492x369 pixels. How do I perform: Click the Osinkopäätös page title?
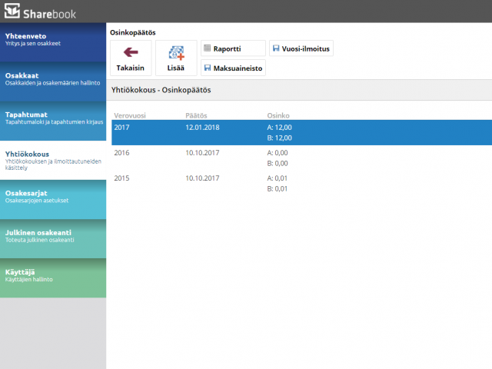(132, 32)
